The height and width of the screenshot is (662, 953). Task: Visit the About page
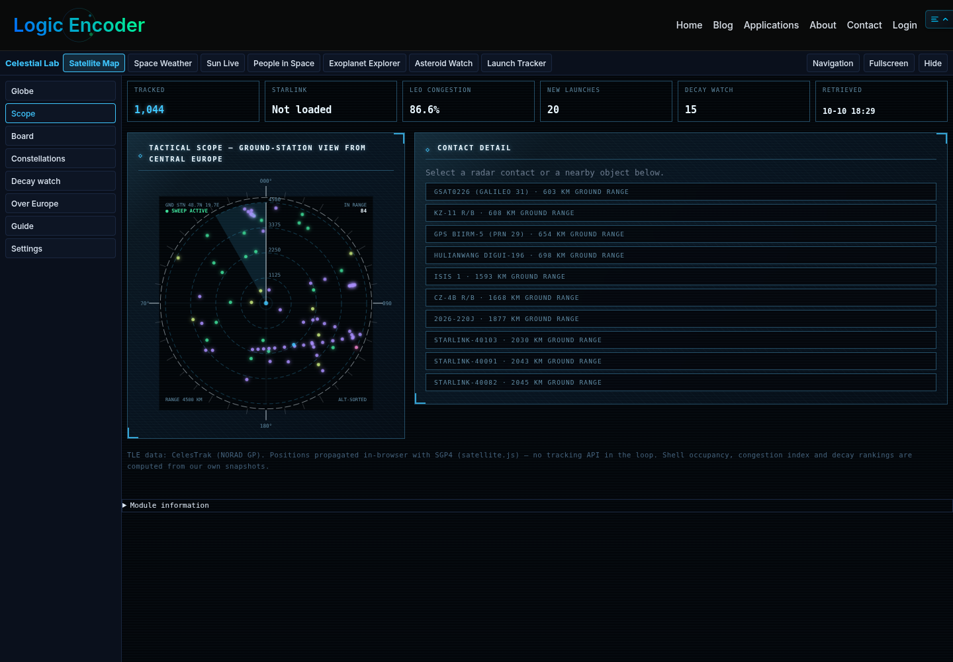coord(823,25)
